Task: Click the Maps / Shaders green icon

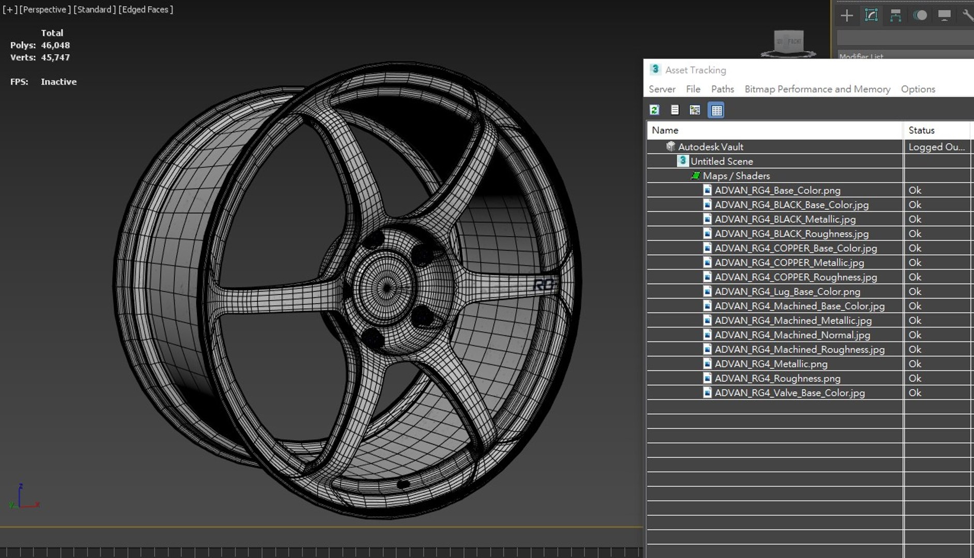Action: 696,176
